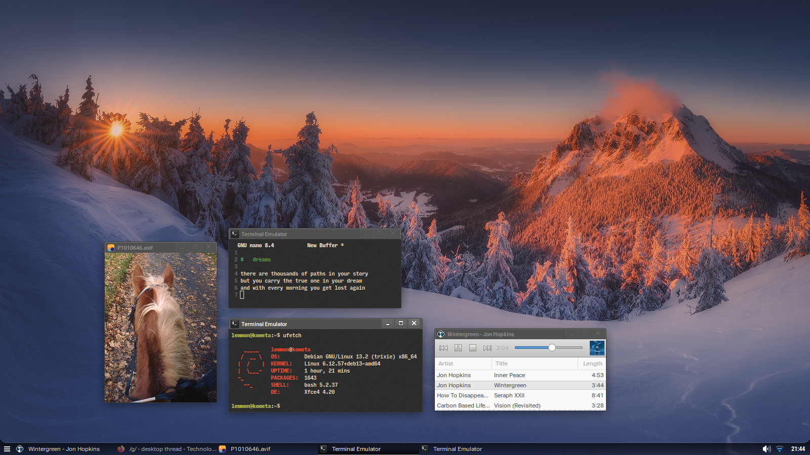The height and width of the screenshot is (455, 810).
Task: Select the Vision (Revisited) track row
Action: point(520,405)
